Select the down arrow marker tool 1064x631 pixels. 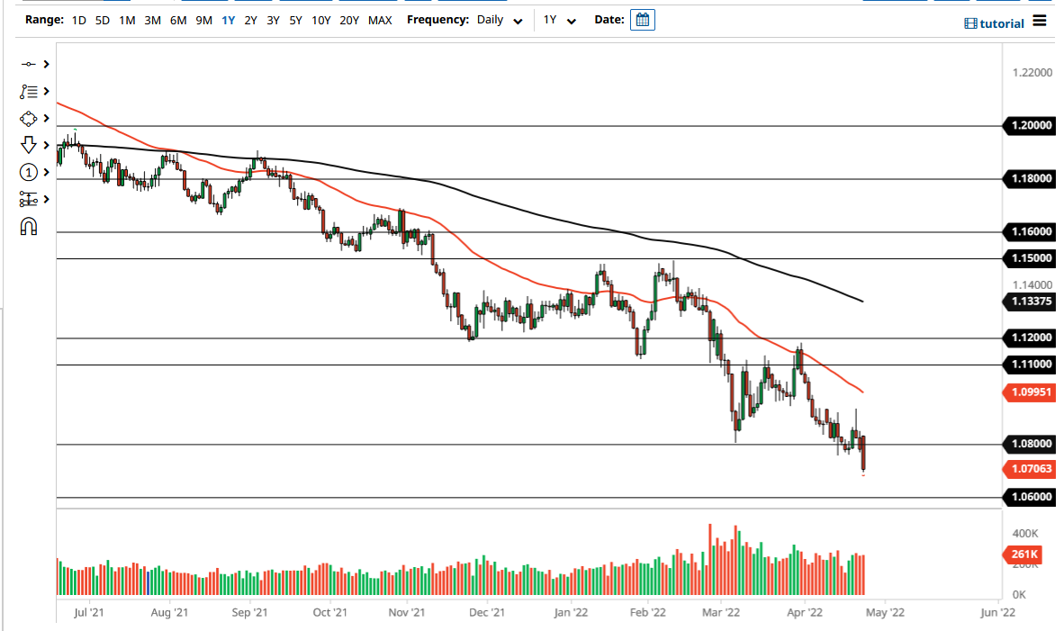(x=30, y=145)
